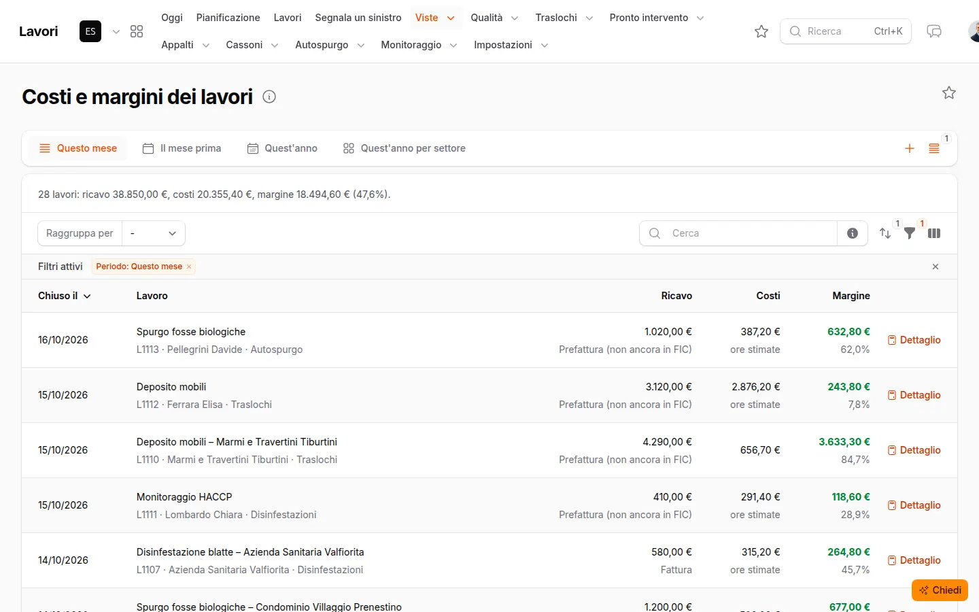Expand the workspace switcher chevron
Viewport: 979px width, 612px height.
(x=116, y=31)
